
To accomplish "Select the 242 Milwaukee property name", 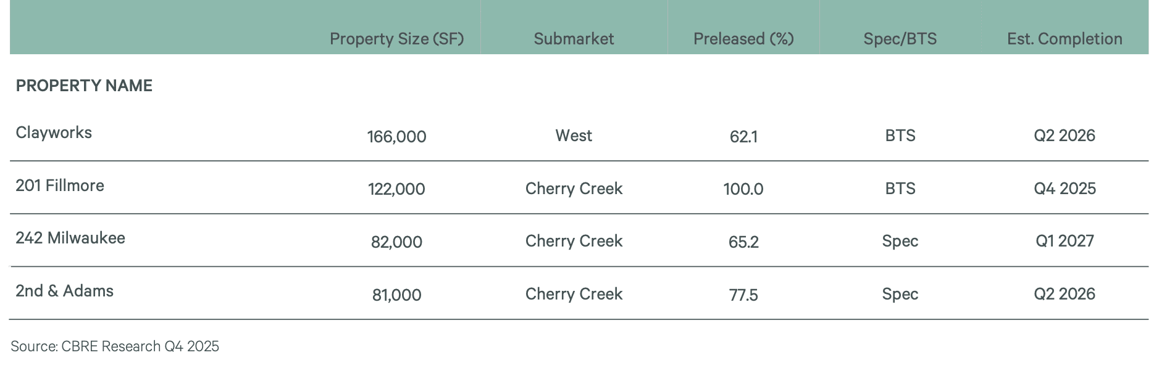I will 70,238.
